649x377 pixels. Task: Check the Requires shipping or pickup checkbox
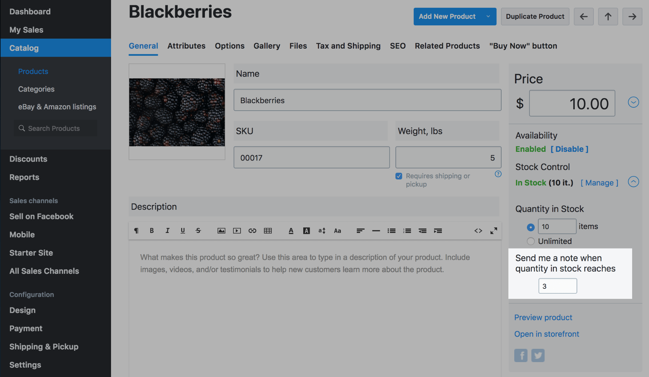tap(398, 176)
